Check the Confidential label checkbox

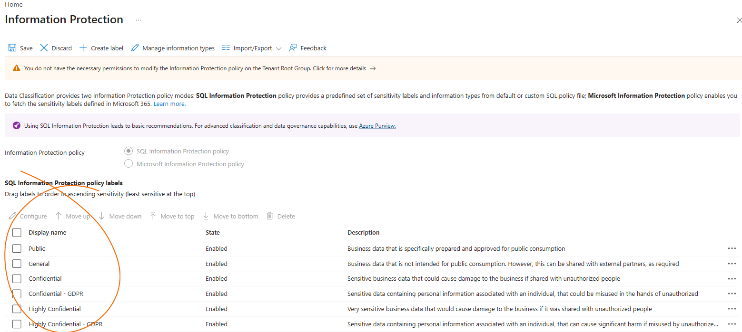pos(17,278)
